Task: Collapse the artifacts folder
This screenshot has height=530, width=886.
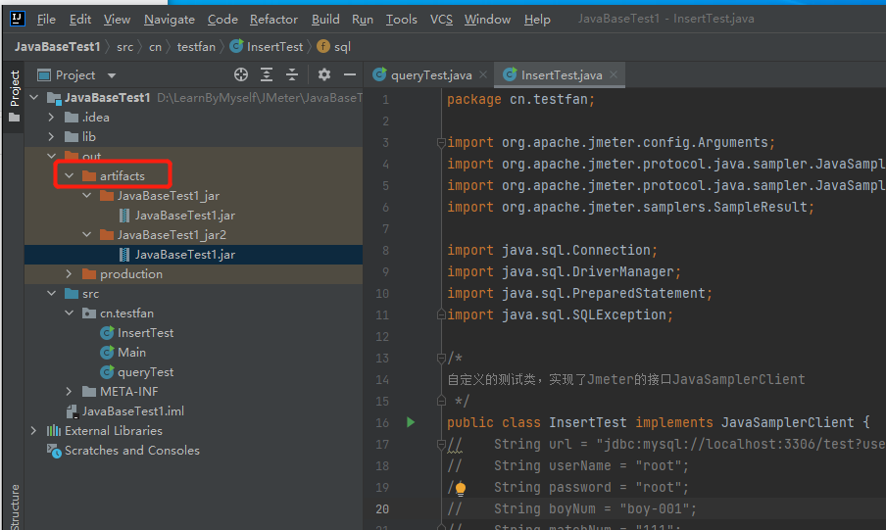Action: click(69, 176)
